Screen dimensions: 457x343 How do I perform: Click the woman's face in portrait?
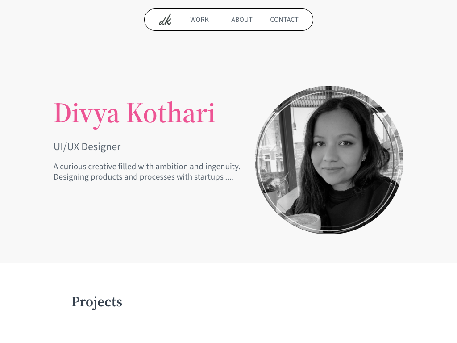(337, 149)
